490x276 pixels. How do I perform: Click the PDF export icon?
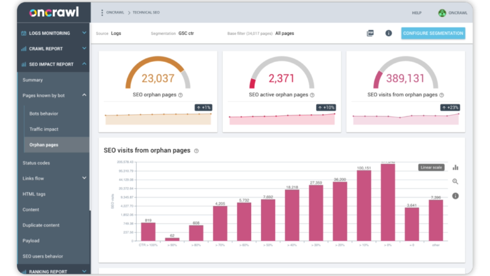coord(370,33)
